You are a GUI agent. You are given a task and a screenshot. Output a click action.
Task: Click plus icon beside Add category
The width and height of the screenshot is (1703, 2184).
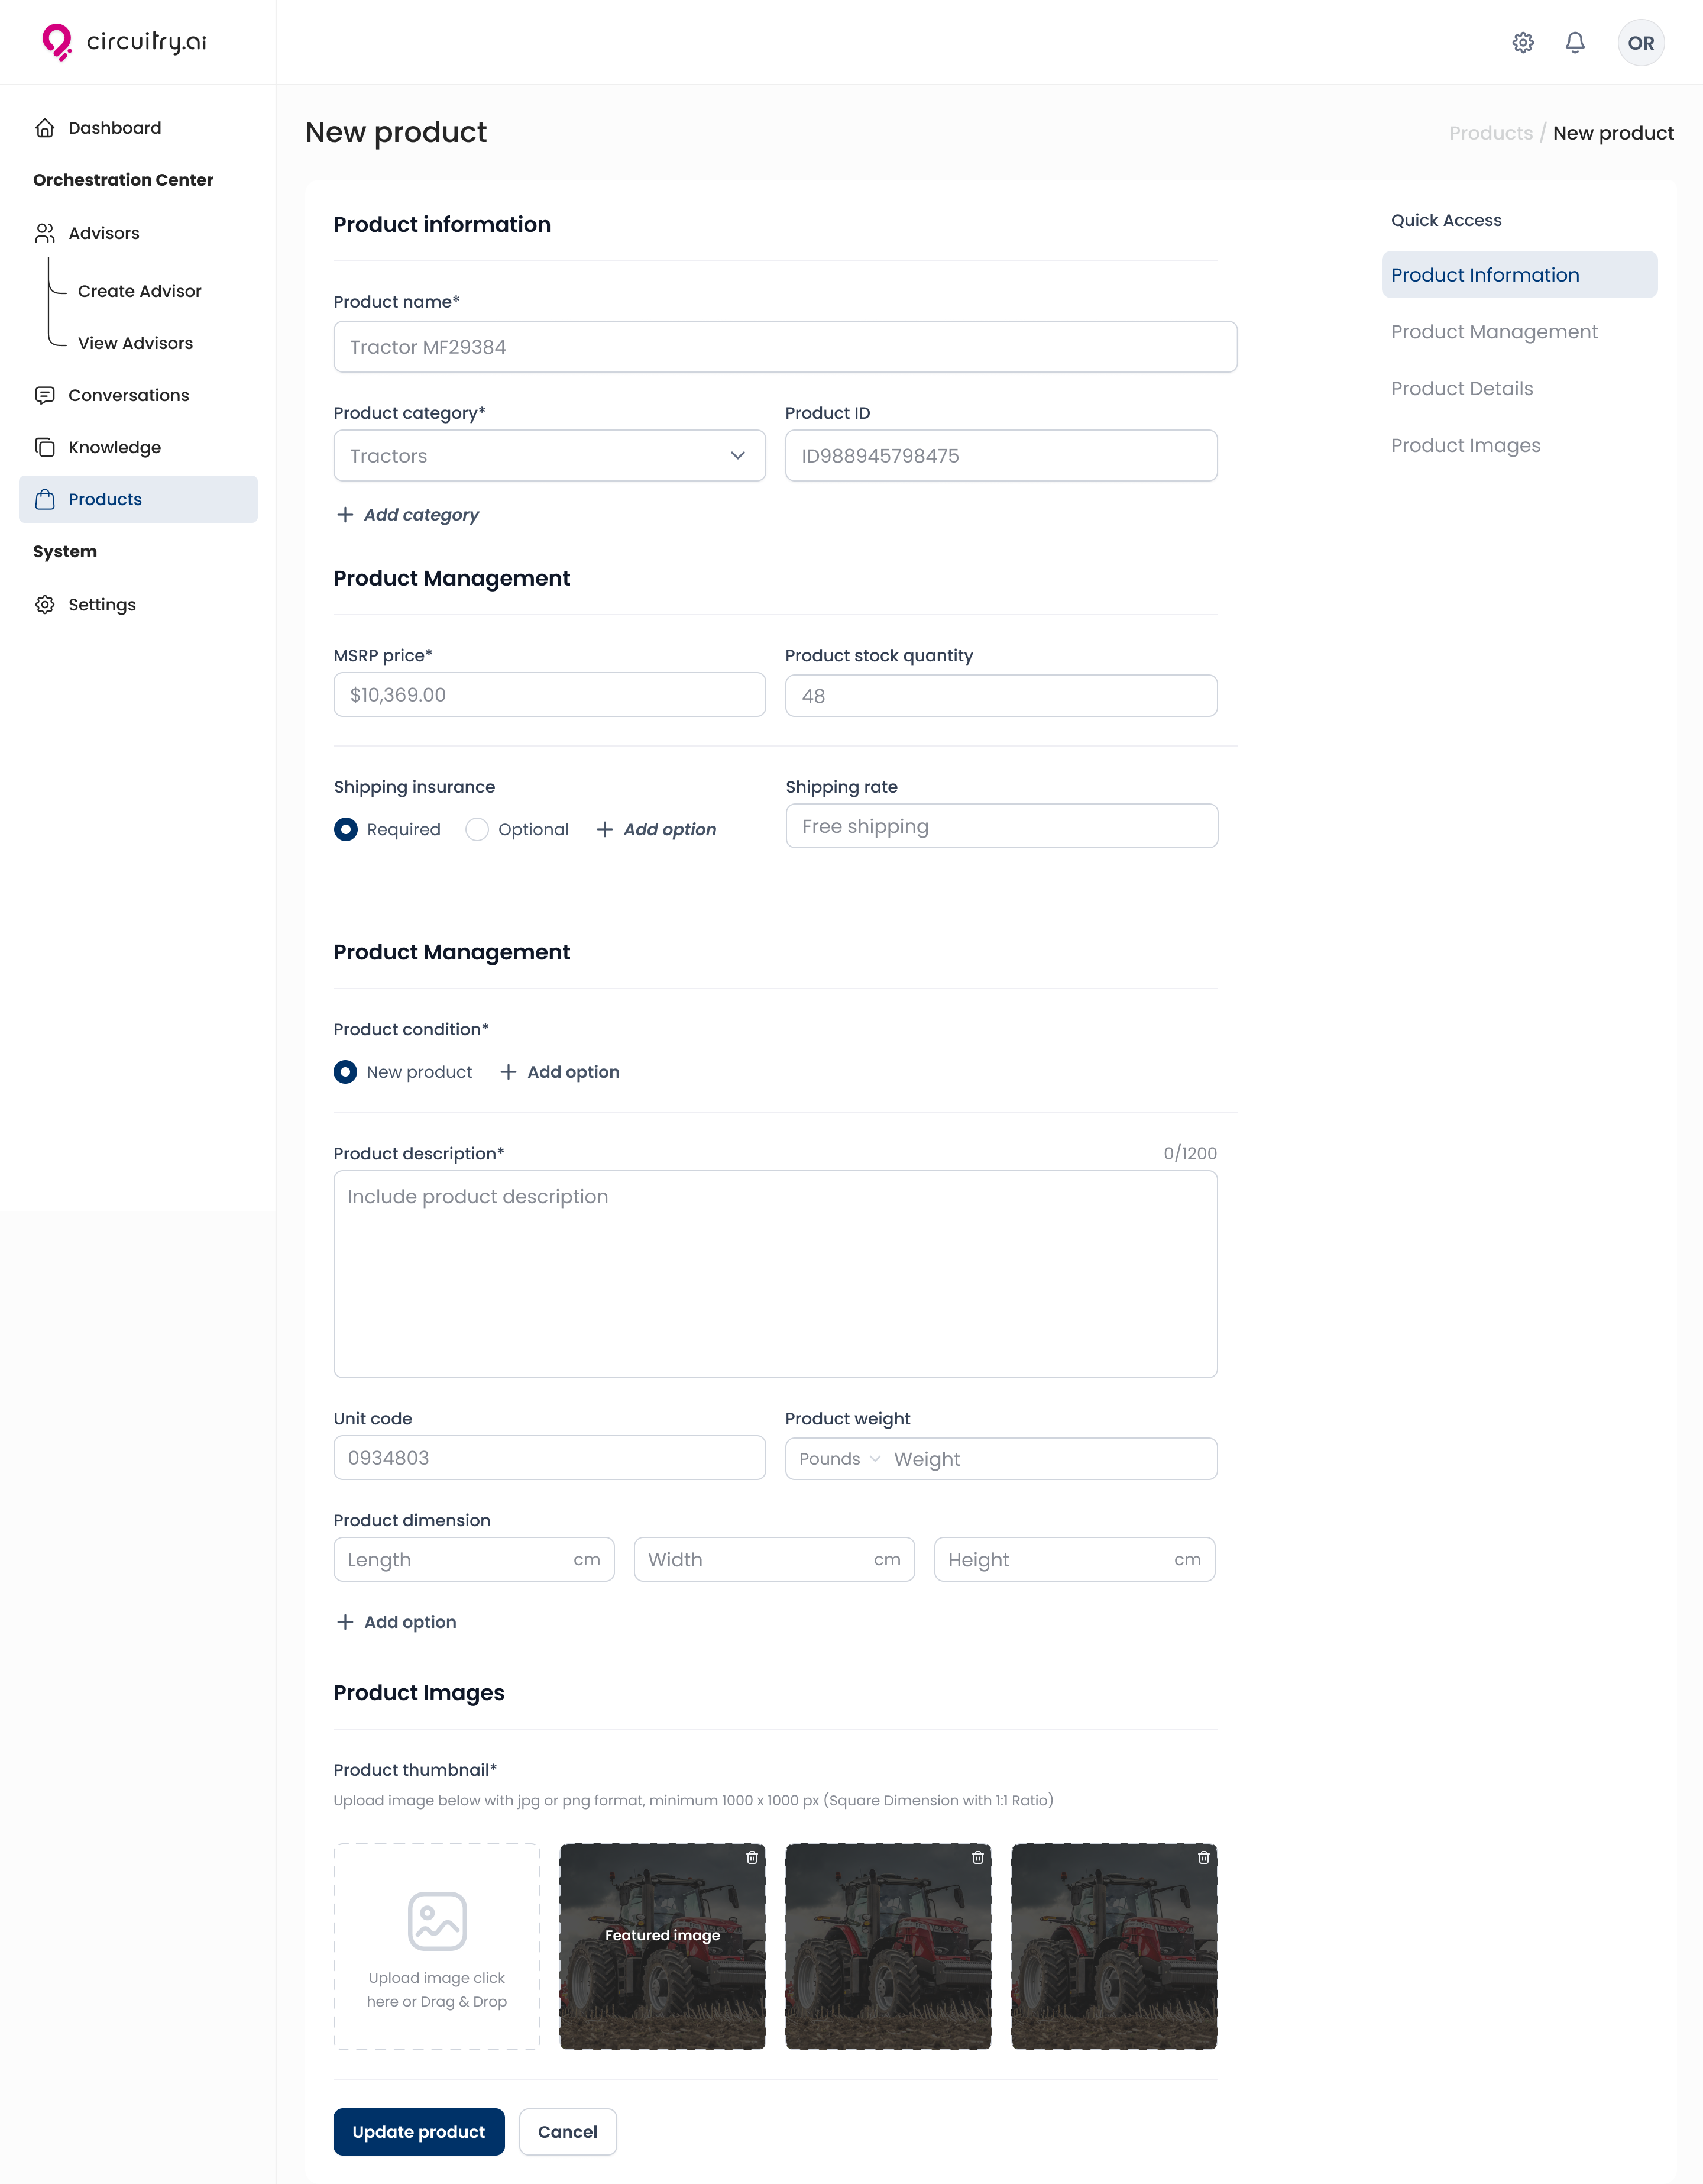(x=345, y=515)
